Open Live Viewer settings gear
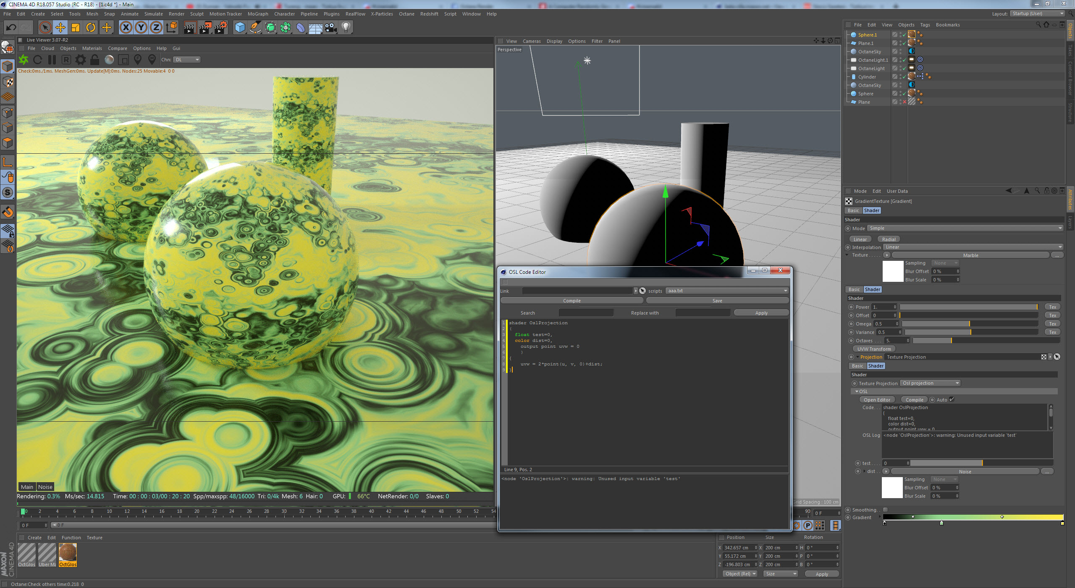The width and height of the screenshot is (1075, 588). coord(80,60)
